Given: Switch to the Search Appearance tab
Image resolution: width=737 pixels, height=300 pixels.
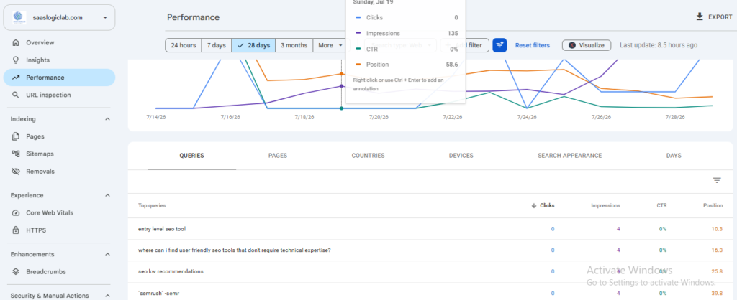Looking at the screenshot, I should point(570,156).
